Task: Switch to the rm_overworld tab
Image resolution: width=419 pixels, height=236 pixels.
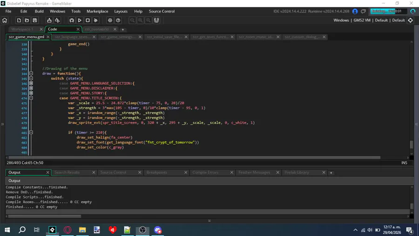Action: pyautogui.click(x=97, y=29)
